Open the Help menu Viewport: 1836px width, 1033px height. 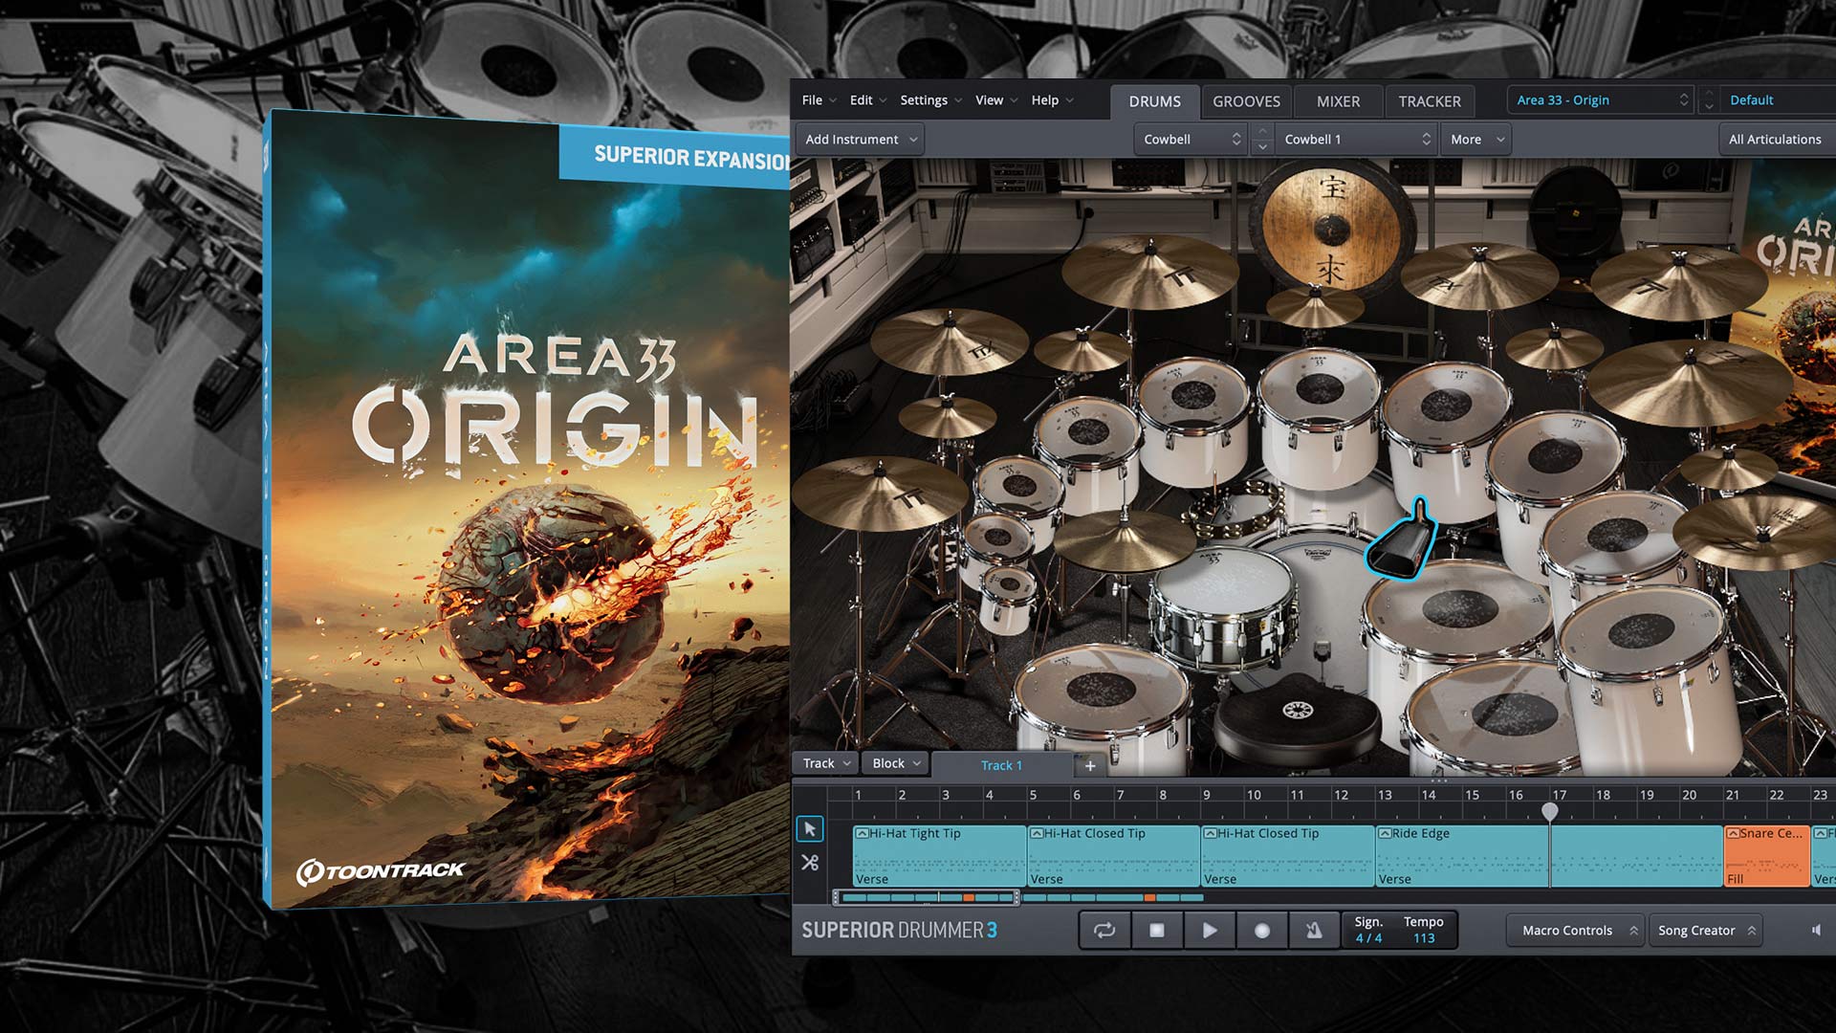[x=1052, y=100]
